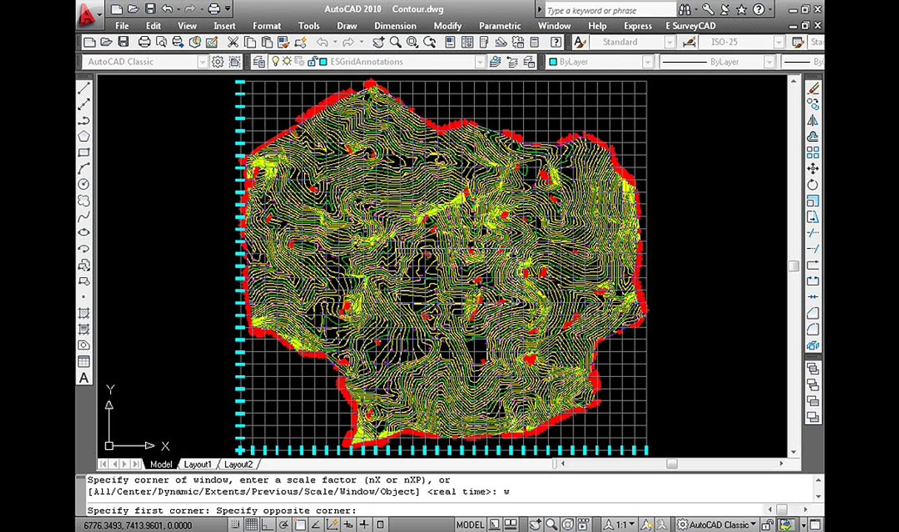Select the Mirror modify tool

(x=813, y=120)
